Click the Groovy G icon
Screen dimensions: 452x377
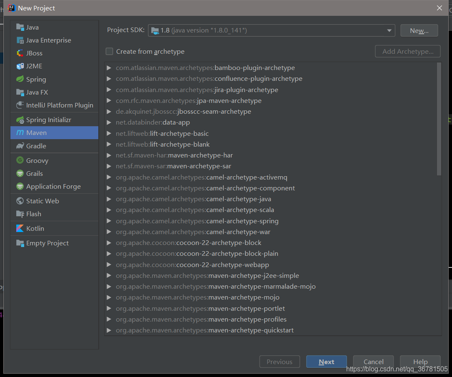pos(20,160)
